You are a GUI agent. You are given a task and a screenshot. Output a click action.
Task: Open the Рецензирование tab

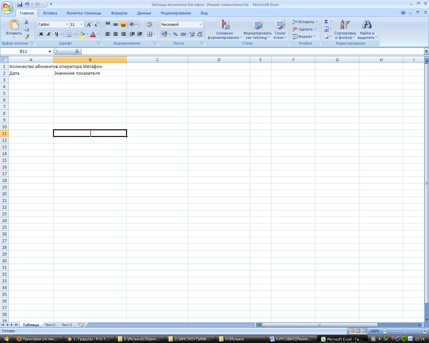coord(176,13)
